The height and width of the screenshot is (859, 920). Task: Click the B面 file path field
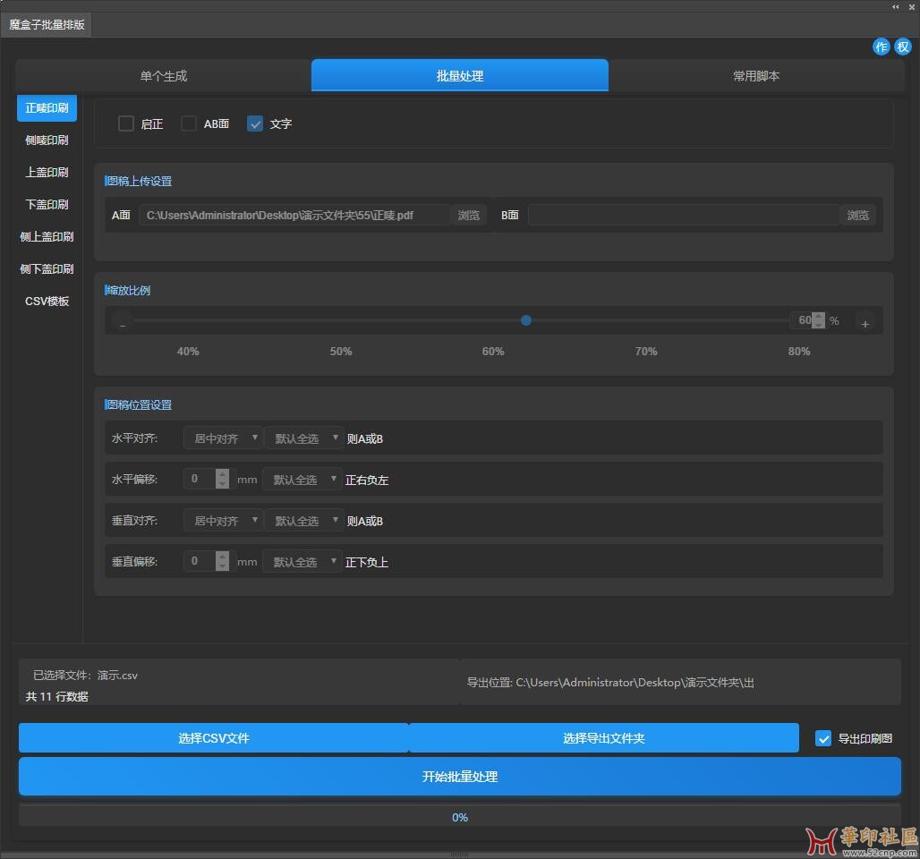tap(684, 216)
